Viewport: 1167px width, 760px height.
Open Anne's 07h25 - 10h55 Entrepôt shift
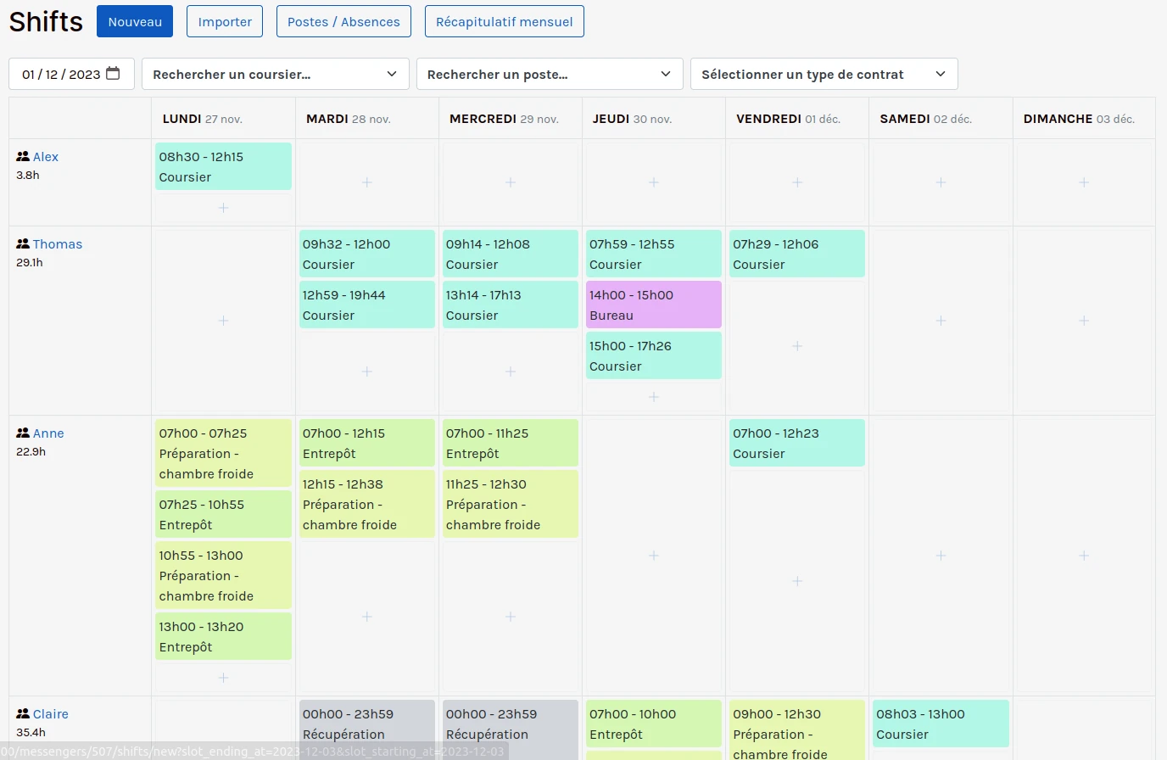point(223,514)
